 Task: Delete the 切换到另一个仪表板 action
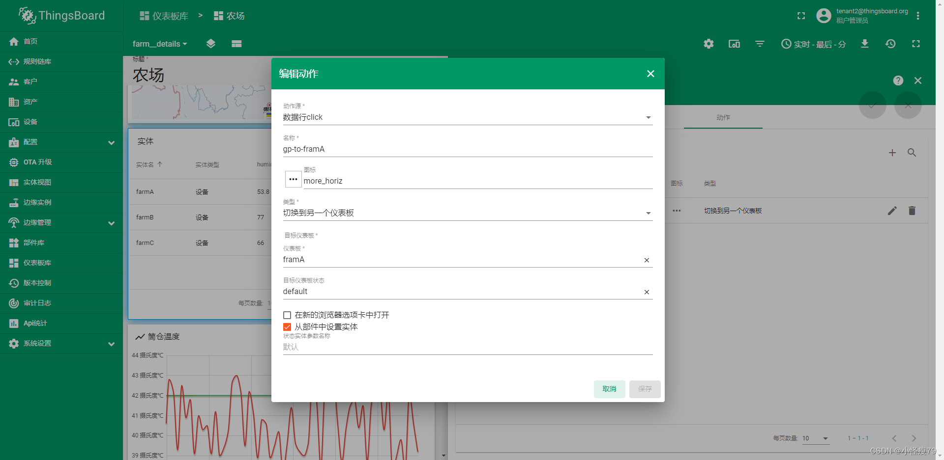912,211
